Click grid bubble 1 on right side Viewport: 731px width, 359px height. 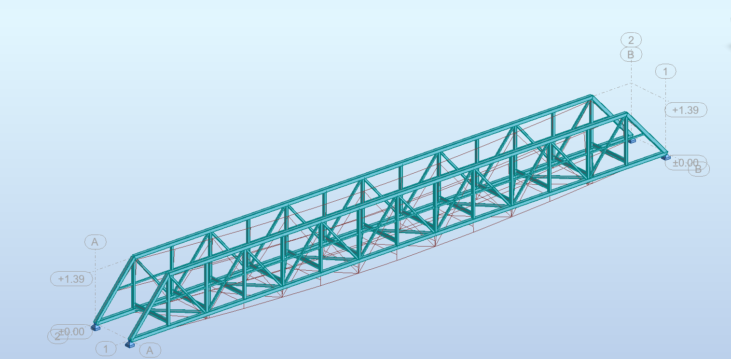coord(665,72)
